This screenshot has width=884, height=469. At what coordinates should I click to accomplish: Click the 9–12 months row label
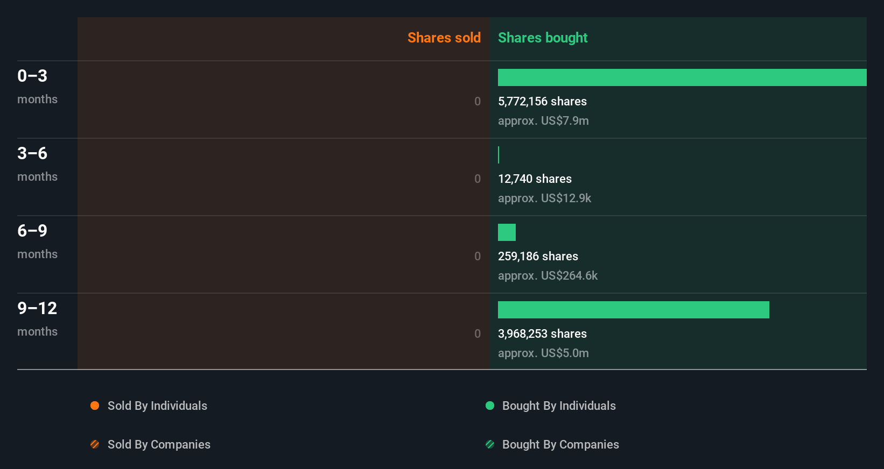(x=37, y=319)
